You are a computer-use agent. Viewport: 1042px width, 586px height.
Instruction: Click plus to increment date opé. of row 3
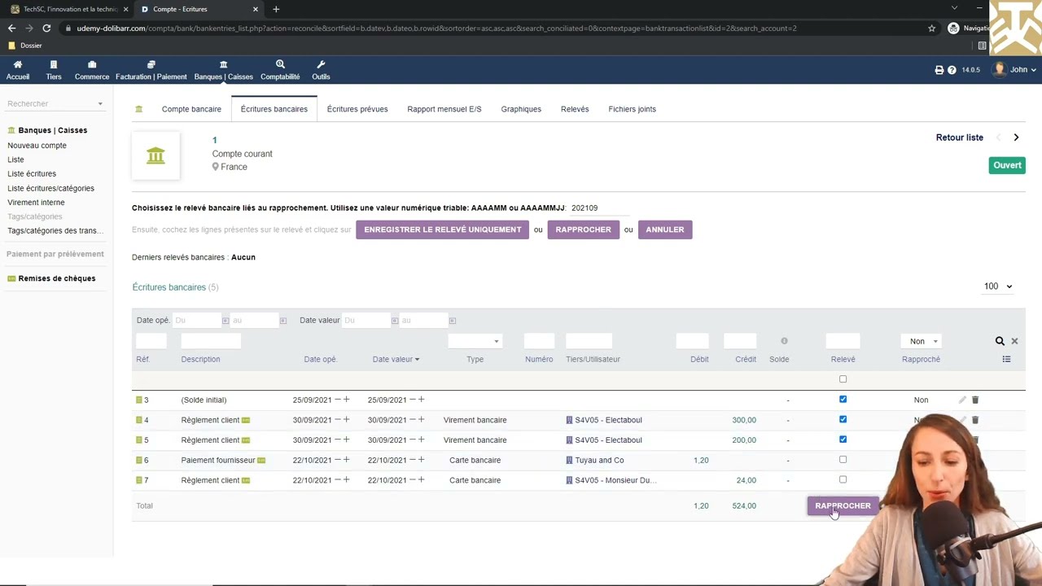point(346,400)
